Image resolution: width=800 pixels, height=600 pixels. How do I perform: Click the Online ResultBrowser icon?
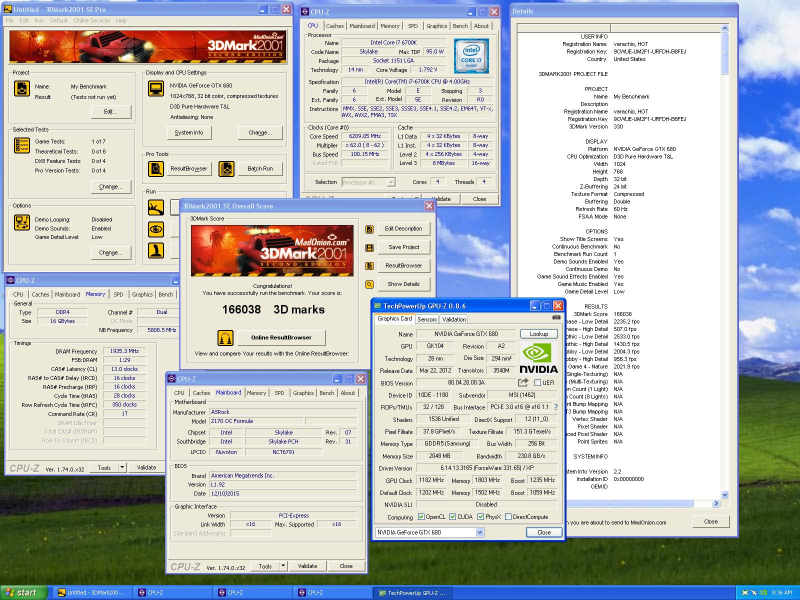click(225, 338)
